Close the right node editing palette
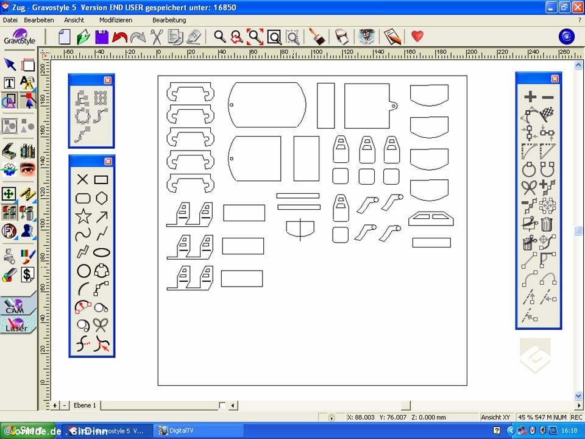The image size is (585, 439). click(x=555, y=79)
